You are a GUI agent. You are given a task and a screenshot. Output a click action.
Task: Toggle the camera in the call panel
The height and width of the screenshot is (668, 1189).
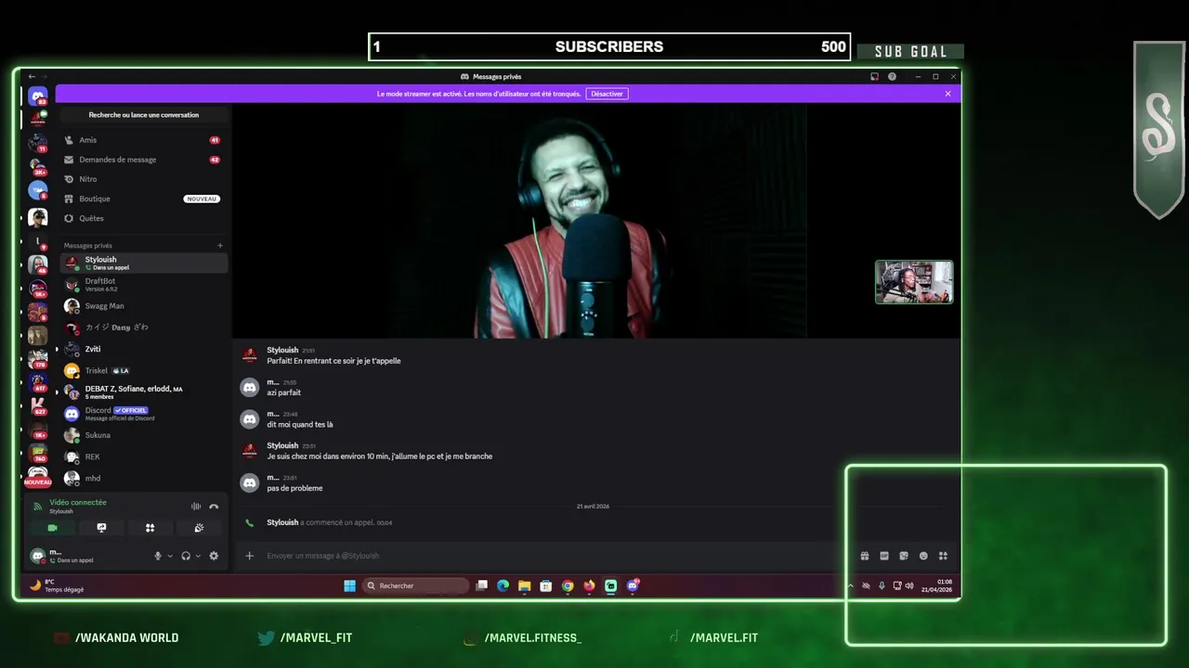point(52,528)
